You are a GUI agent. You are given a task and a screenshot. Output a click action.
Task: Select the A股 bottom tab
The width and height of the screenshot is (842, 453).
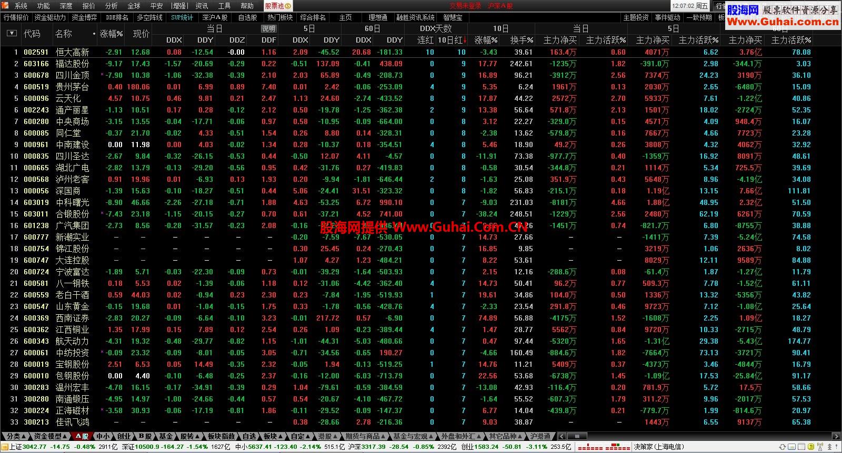[x=82, y=436]
